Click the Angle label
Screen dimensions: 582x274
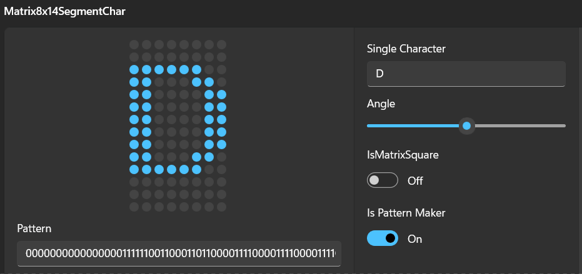point(381,104)
